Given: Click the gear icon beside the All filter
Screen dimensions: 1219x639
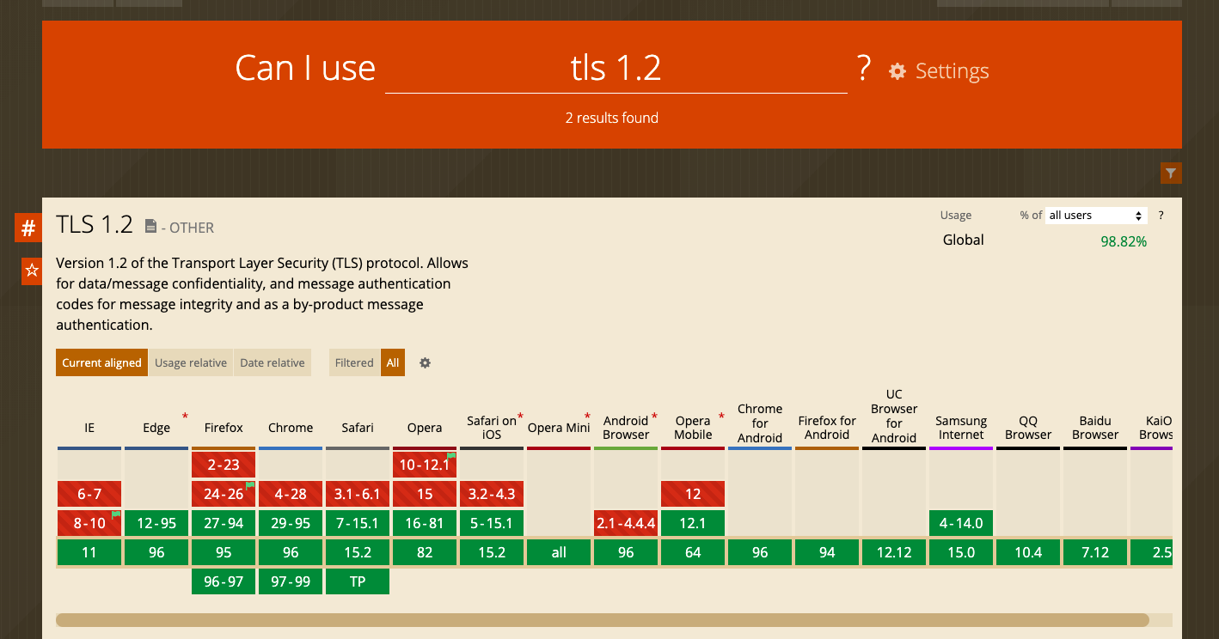Looking at the screenshot, I should pyautogui.click(x=425, y=362).
